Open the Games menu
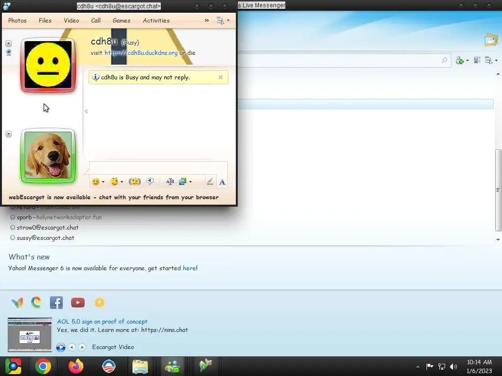This screenshot has width=502, height=376. tap(122, 21)
